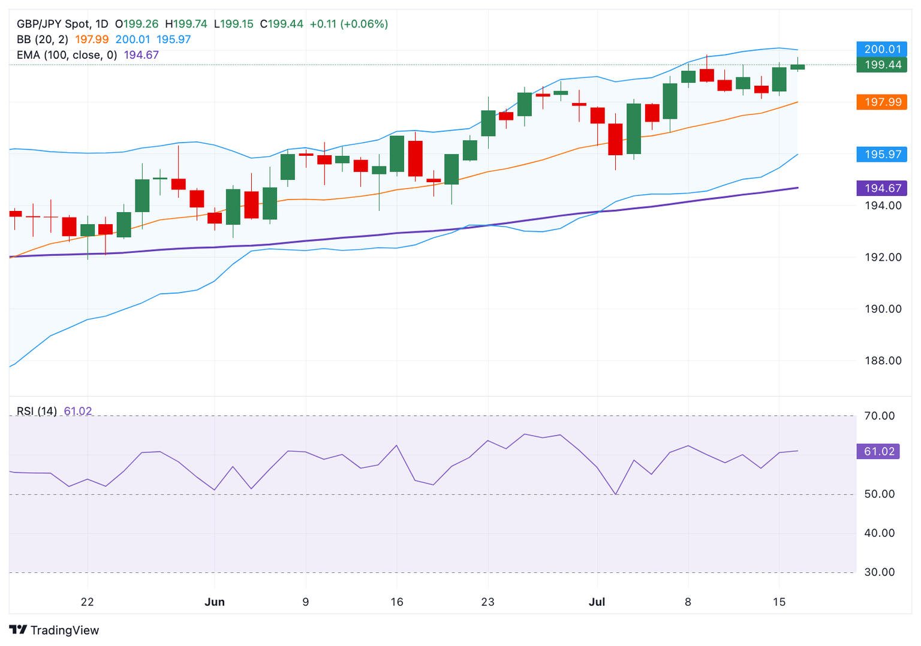Viewport: 921px width, 646px height.
Task: Click the blue 195.97 lower band tag
Action: click(881, 154)
